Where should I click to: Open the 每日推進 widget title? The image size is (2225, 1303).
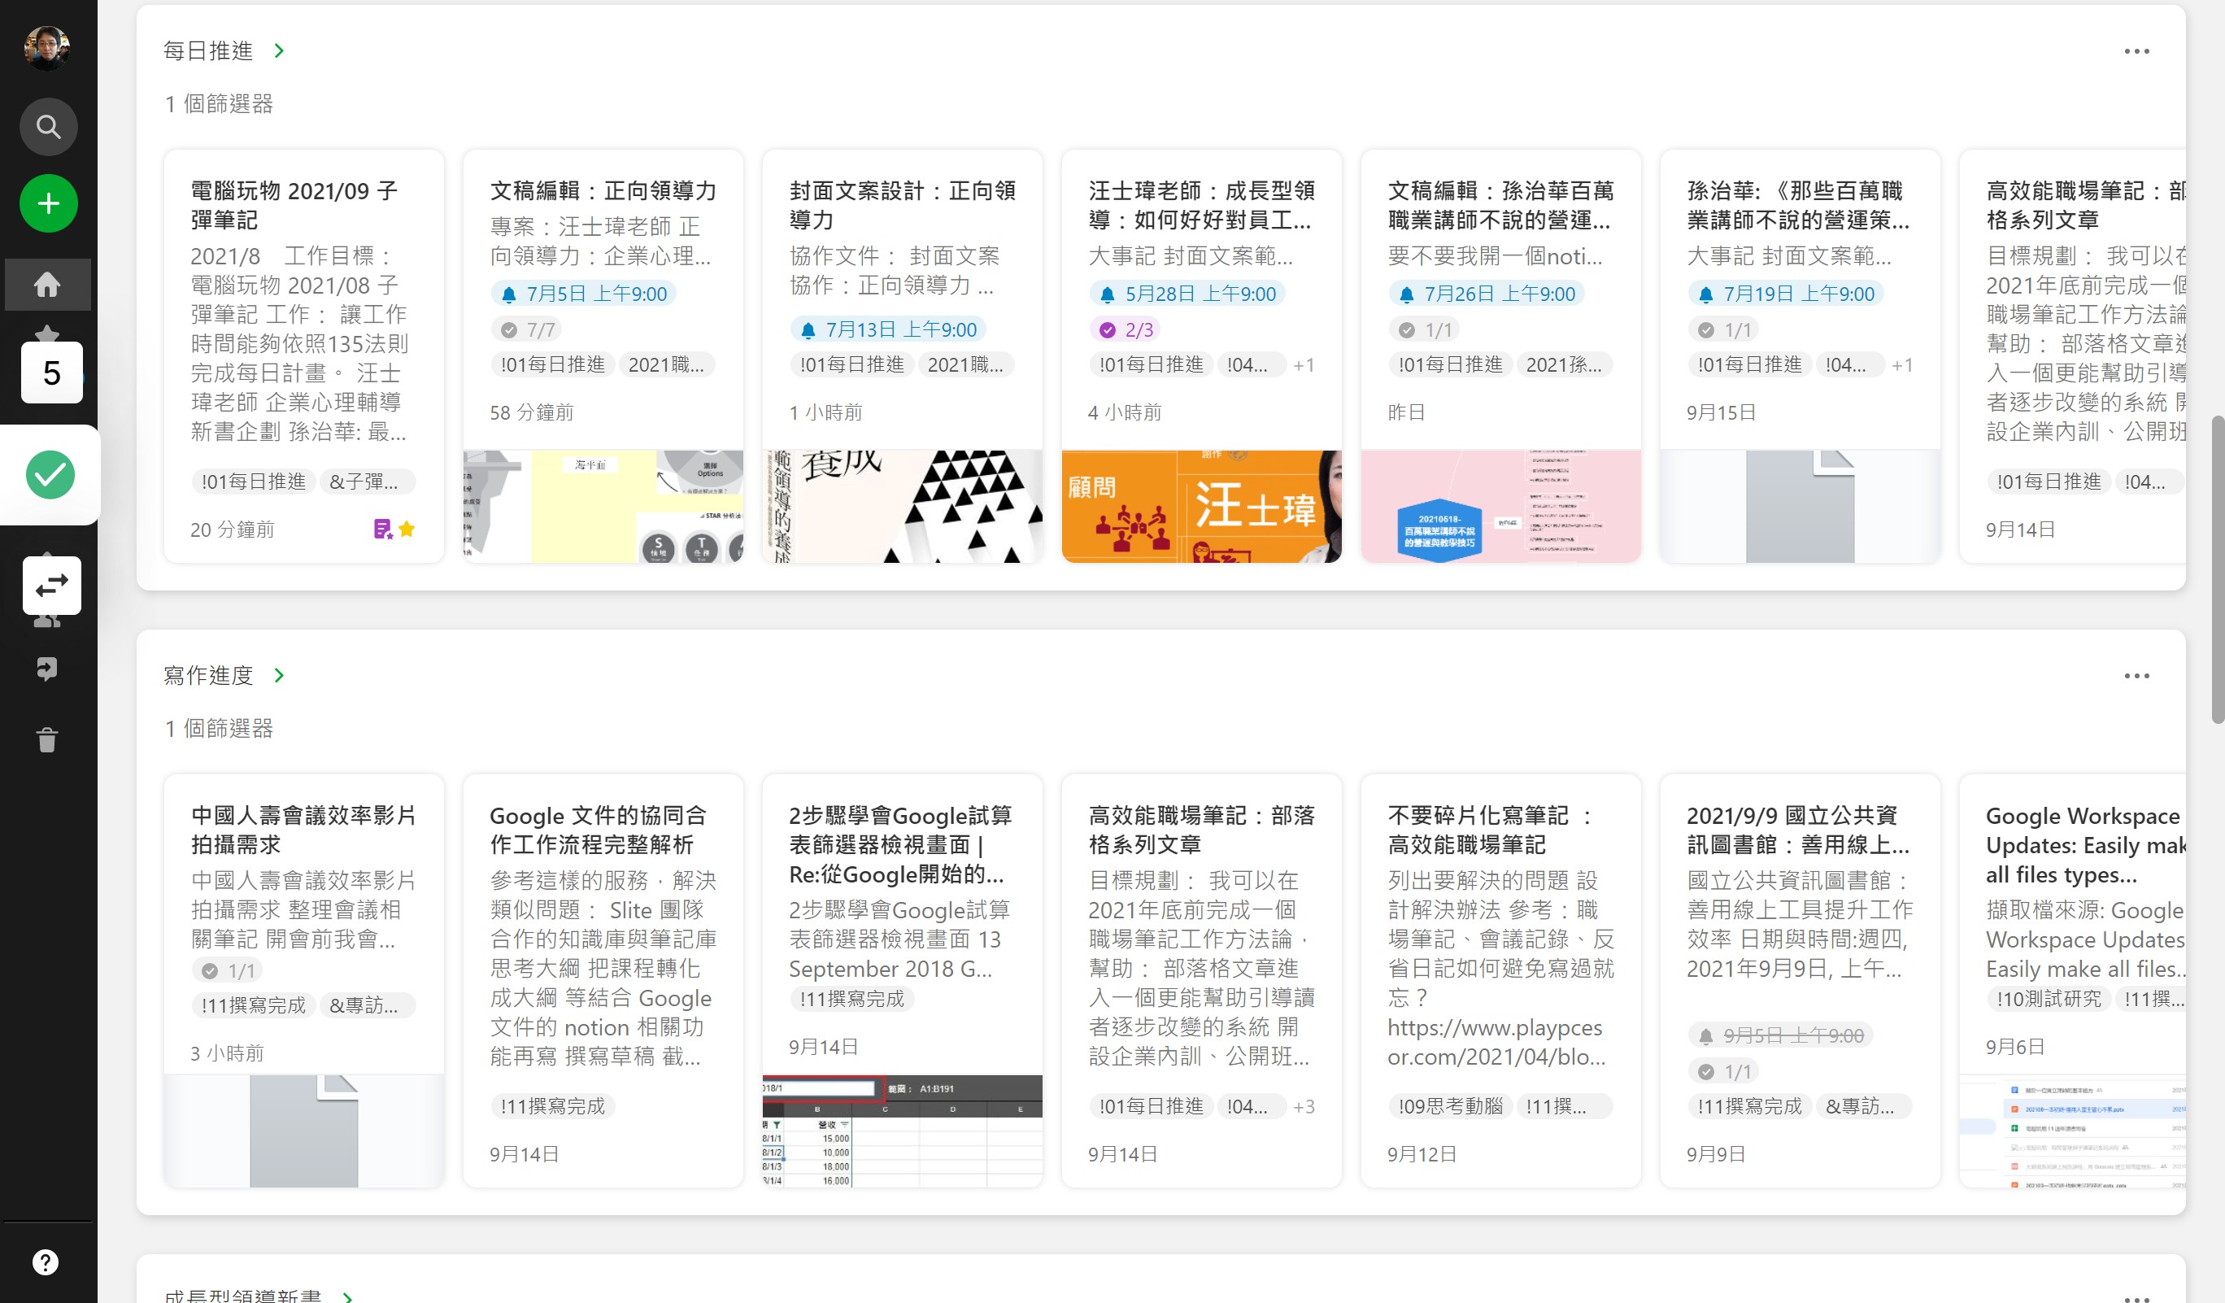(208, 51)
